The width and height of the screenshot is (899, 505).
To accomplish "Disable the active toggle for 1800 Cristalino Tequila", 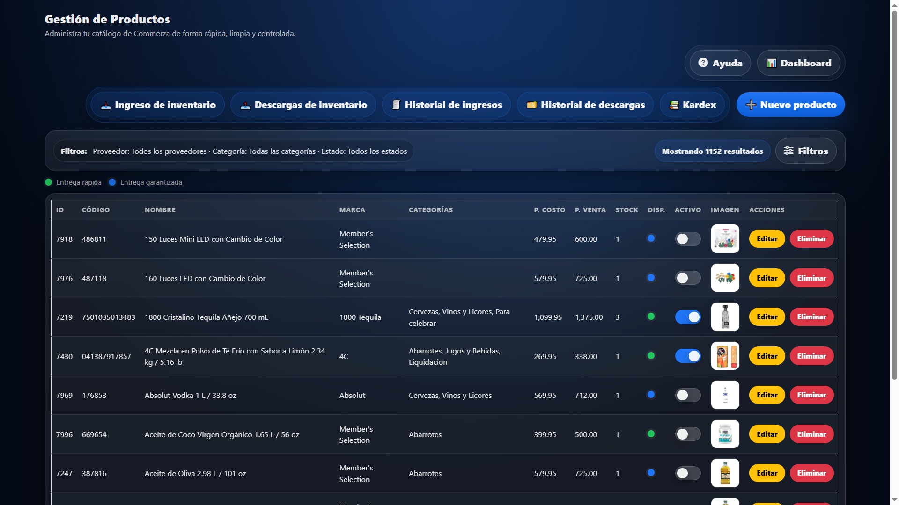I will [x=688, y=317].
